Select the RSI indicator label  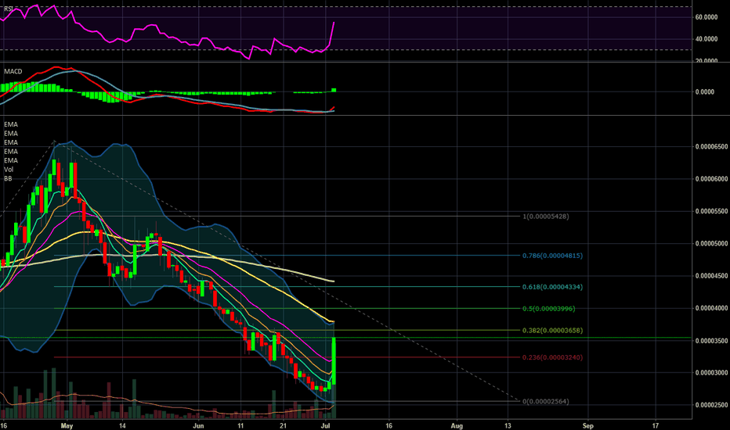(9, 9)
